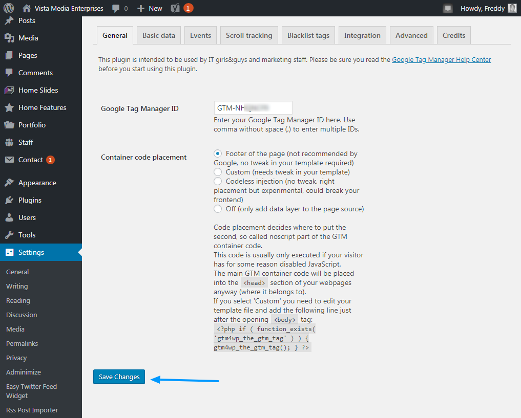Viewport: 521px width, 418px height.
Task: Choose Codeless injection radio option
Action: [x=218, y=182]
